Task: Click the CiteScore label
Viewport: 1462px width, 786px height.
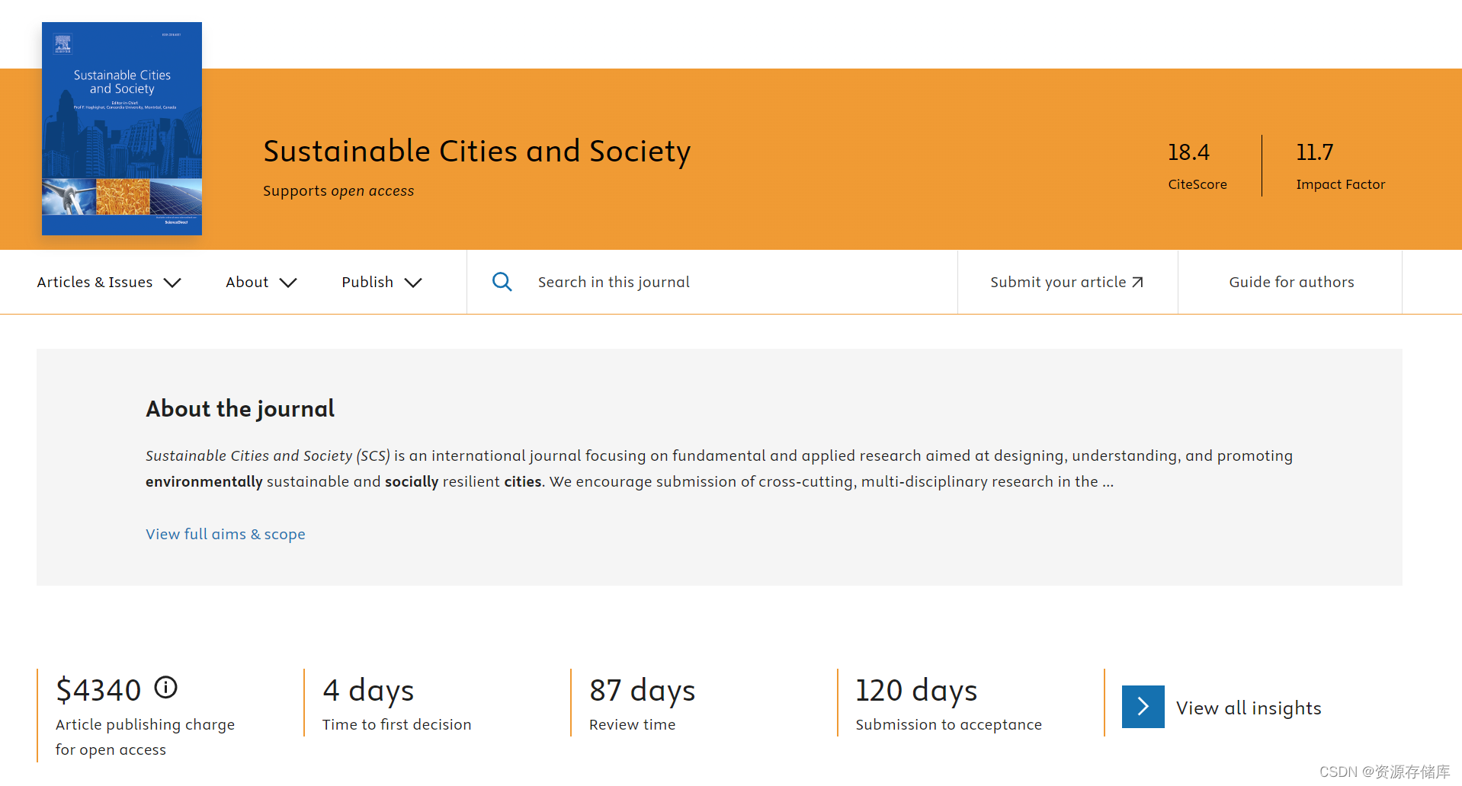Action: pos(1197,184)
